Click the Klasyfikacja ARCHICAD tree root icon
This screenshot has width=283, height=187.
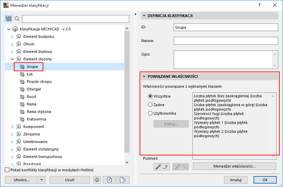tap(15, 29)
